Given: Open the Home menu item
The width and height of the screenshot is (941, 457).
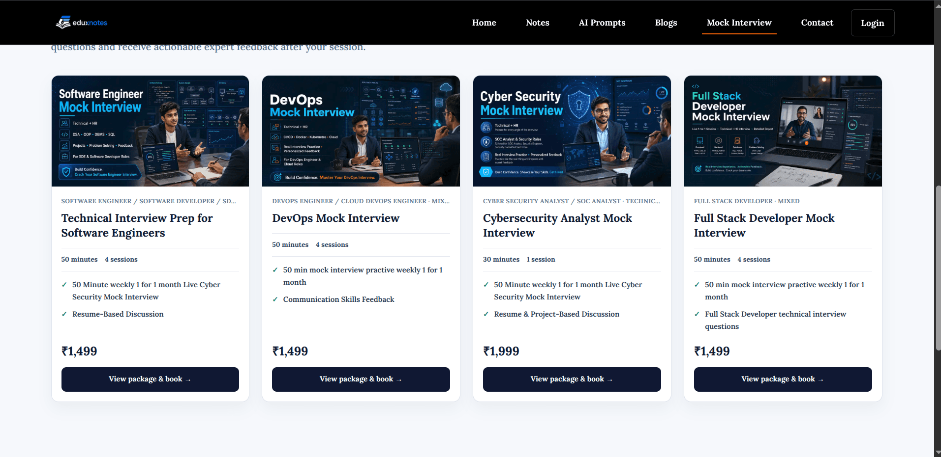Looking at the screenshot, I should point(484,23).
